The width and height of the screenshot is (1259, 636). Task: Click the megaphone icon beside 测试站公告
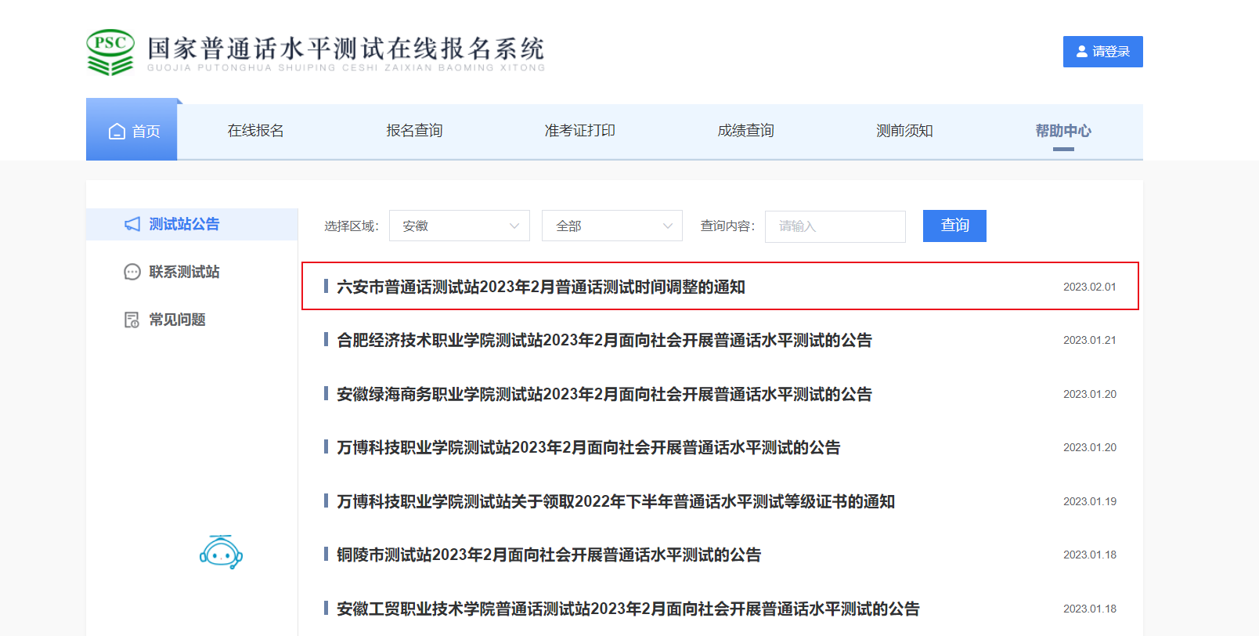(132, 224)
